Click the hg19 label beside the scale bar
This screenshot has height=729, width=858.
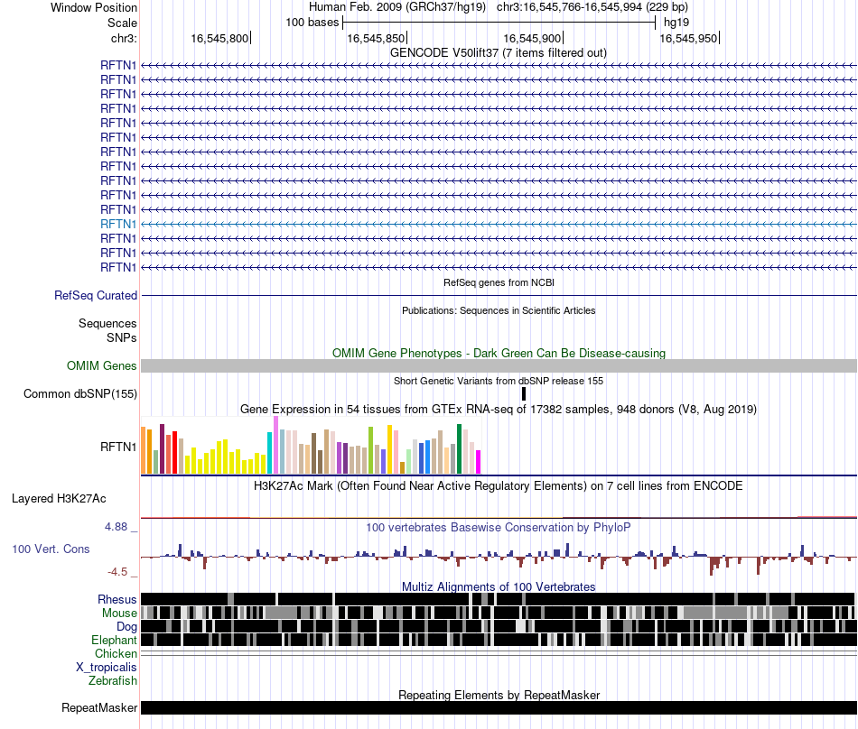click(676, 23)
